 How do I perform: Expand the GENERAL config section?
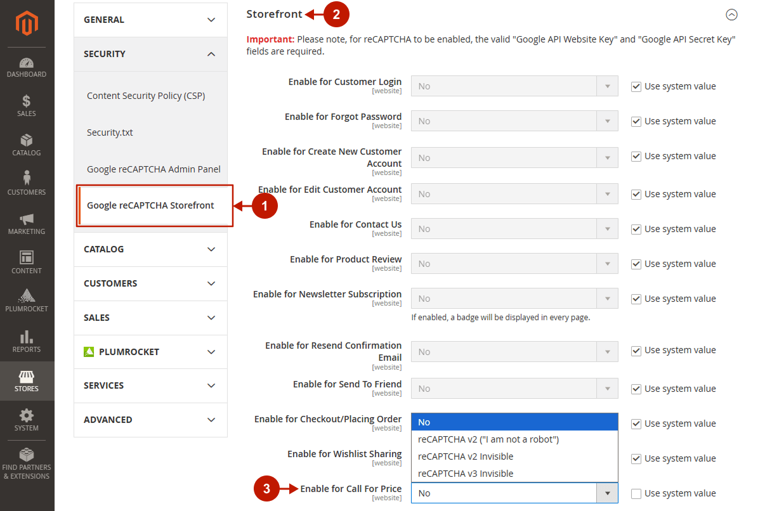pyautogui.click(x=150, y=20)
